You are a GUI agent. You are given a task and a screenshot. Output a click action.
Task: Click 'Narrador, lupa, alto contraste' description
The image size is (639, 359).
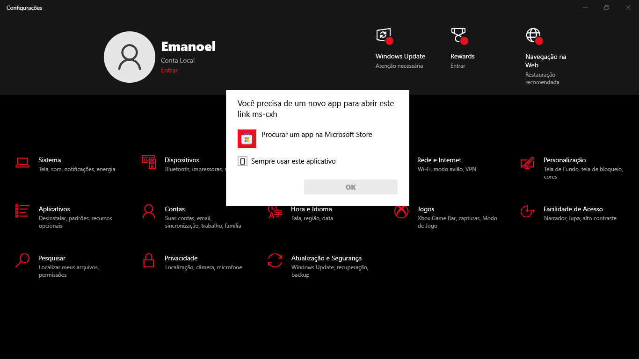580,218
